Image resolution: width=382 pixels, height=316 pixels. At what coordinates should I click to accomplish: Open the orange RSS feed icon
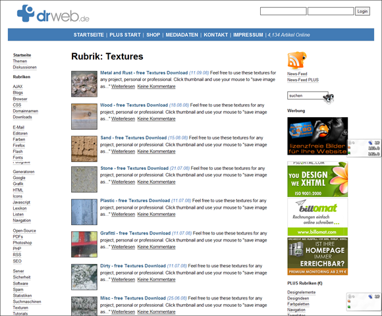pos(297,60)
